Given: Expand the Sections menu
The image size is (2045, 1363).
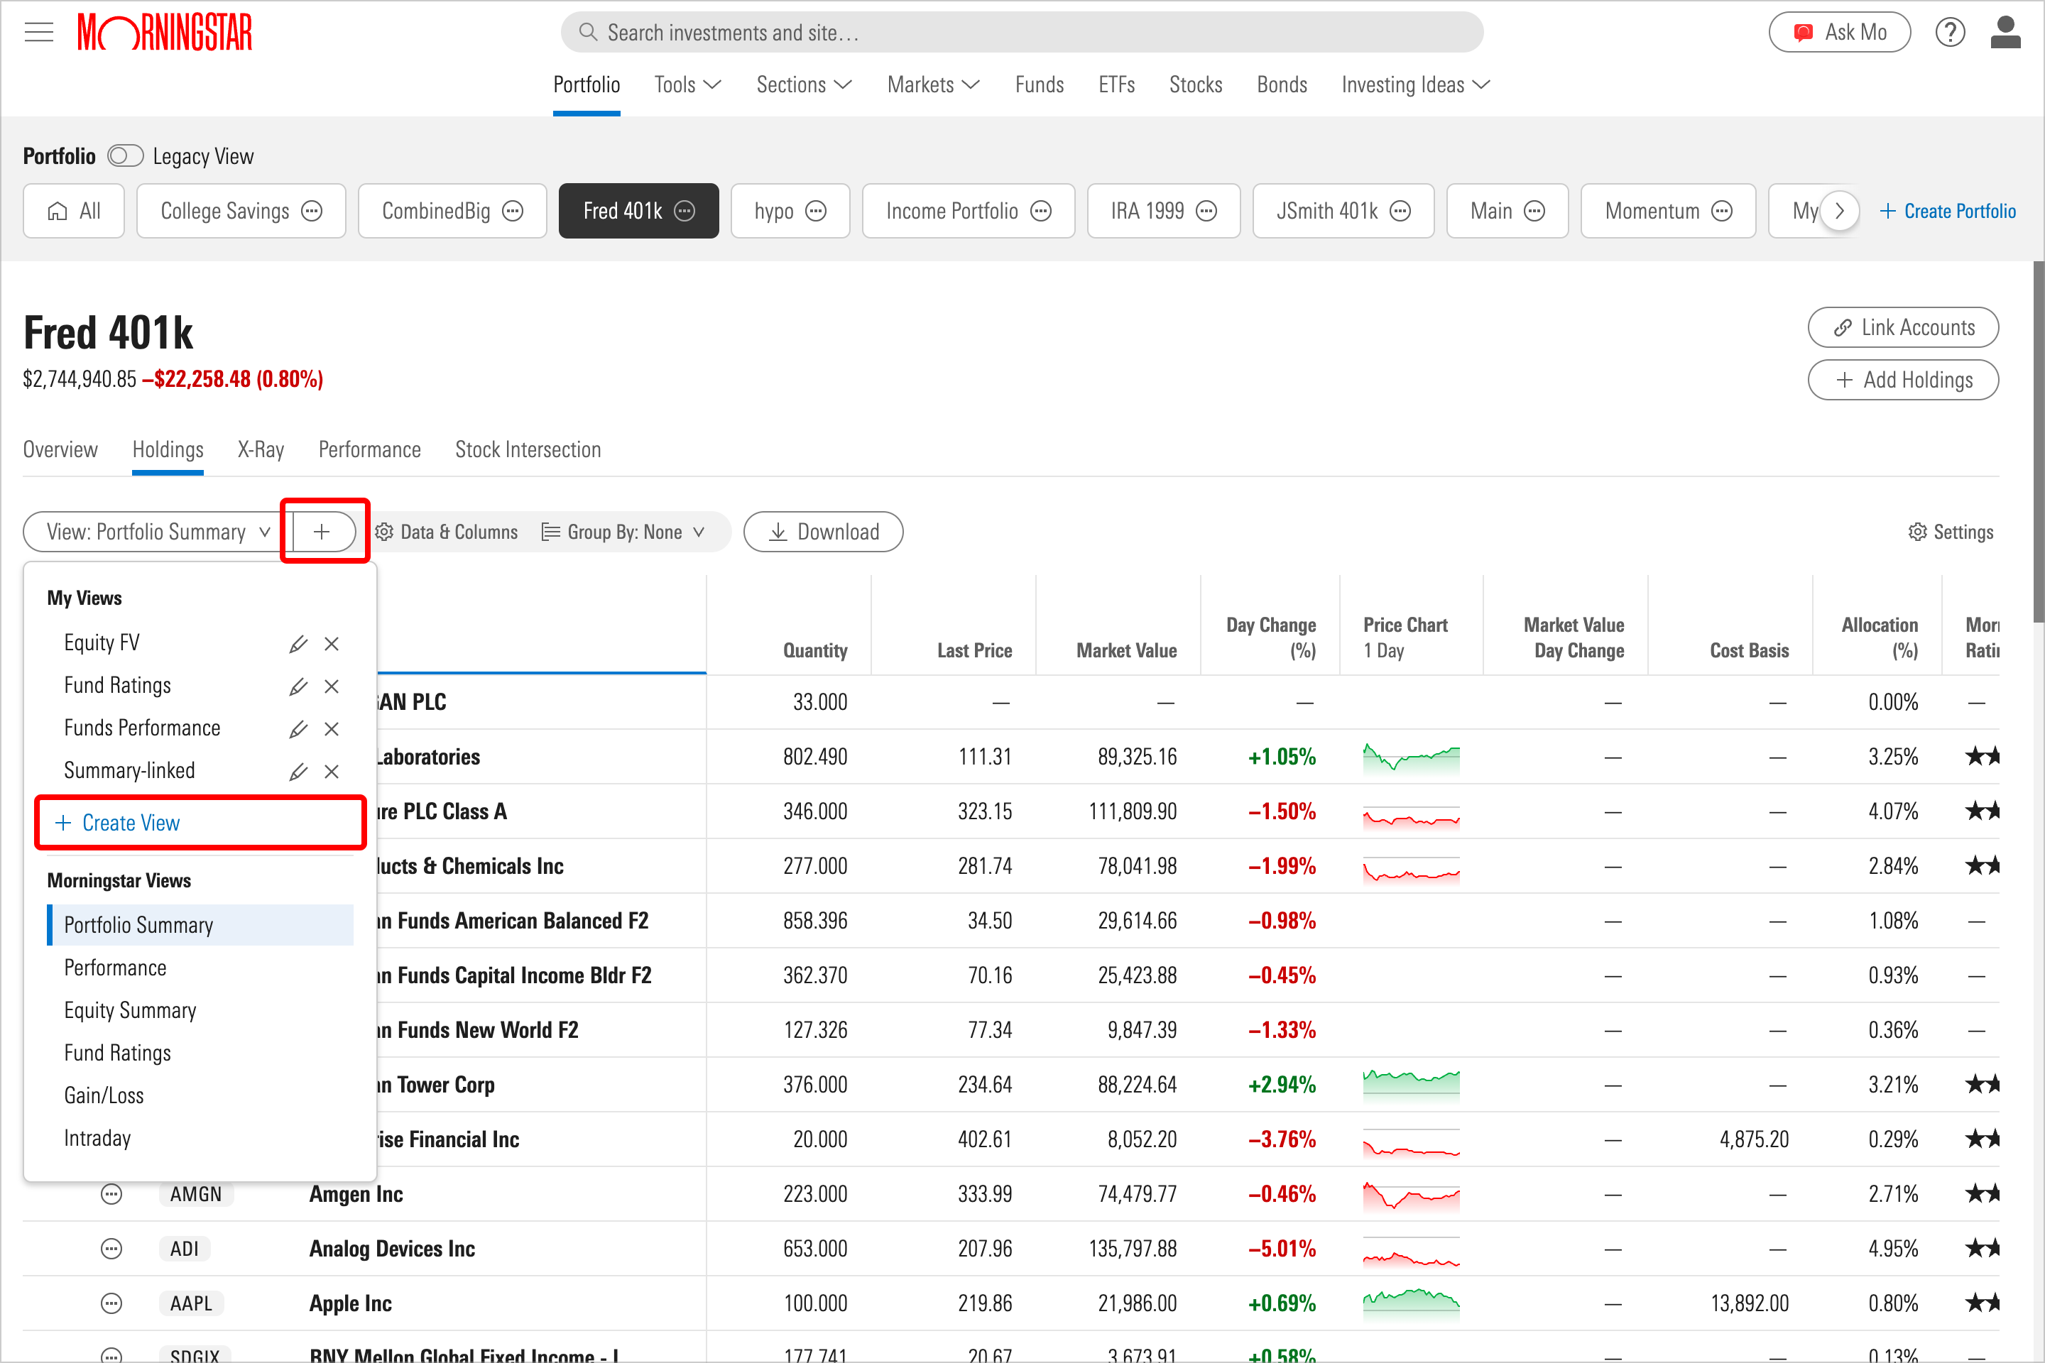Looking at the screenshot, I should coord(803,84).
